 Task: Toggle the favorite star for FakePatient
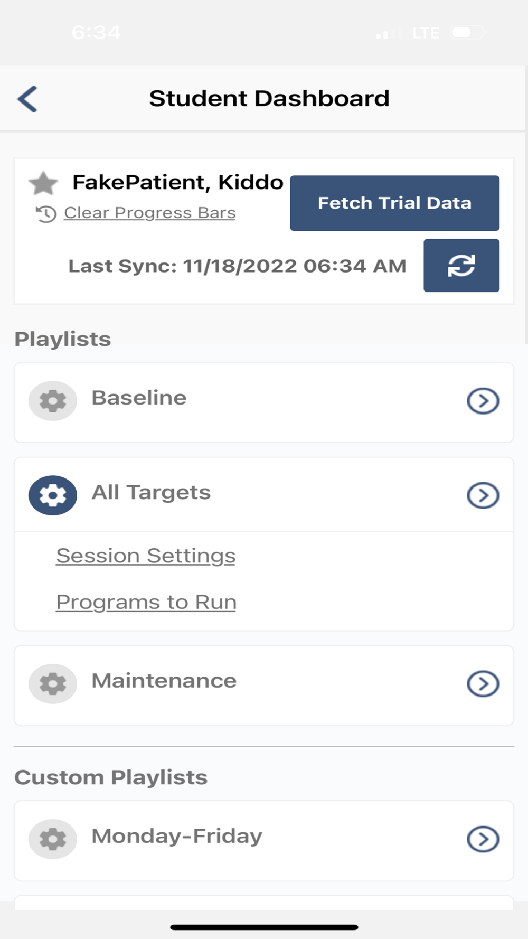(43, 183)
